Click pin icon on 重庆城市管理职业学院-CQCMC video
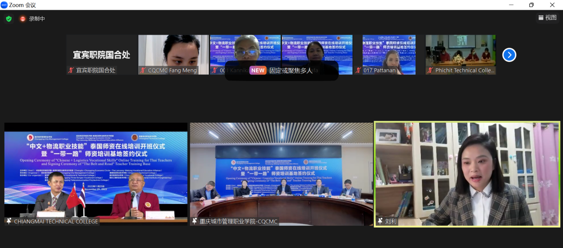 (x=194, y=221)
